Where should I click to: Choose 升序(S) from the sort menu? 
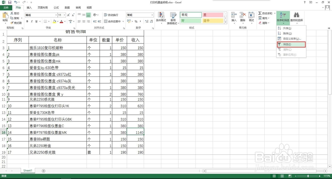291,28
